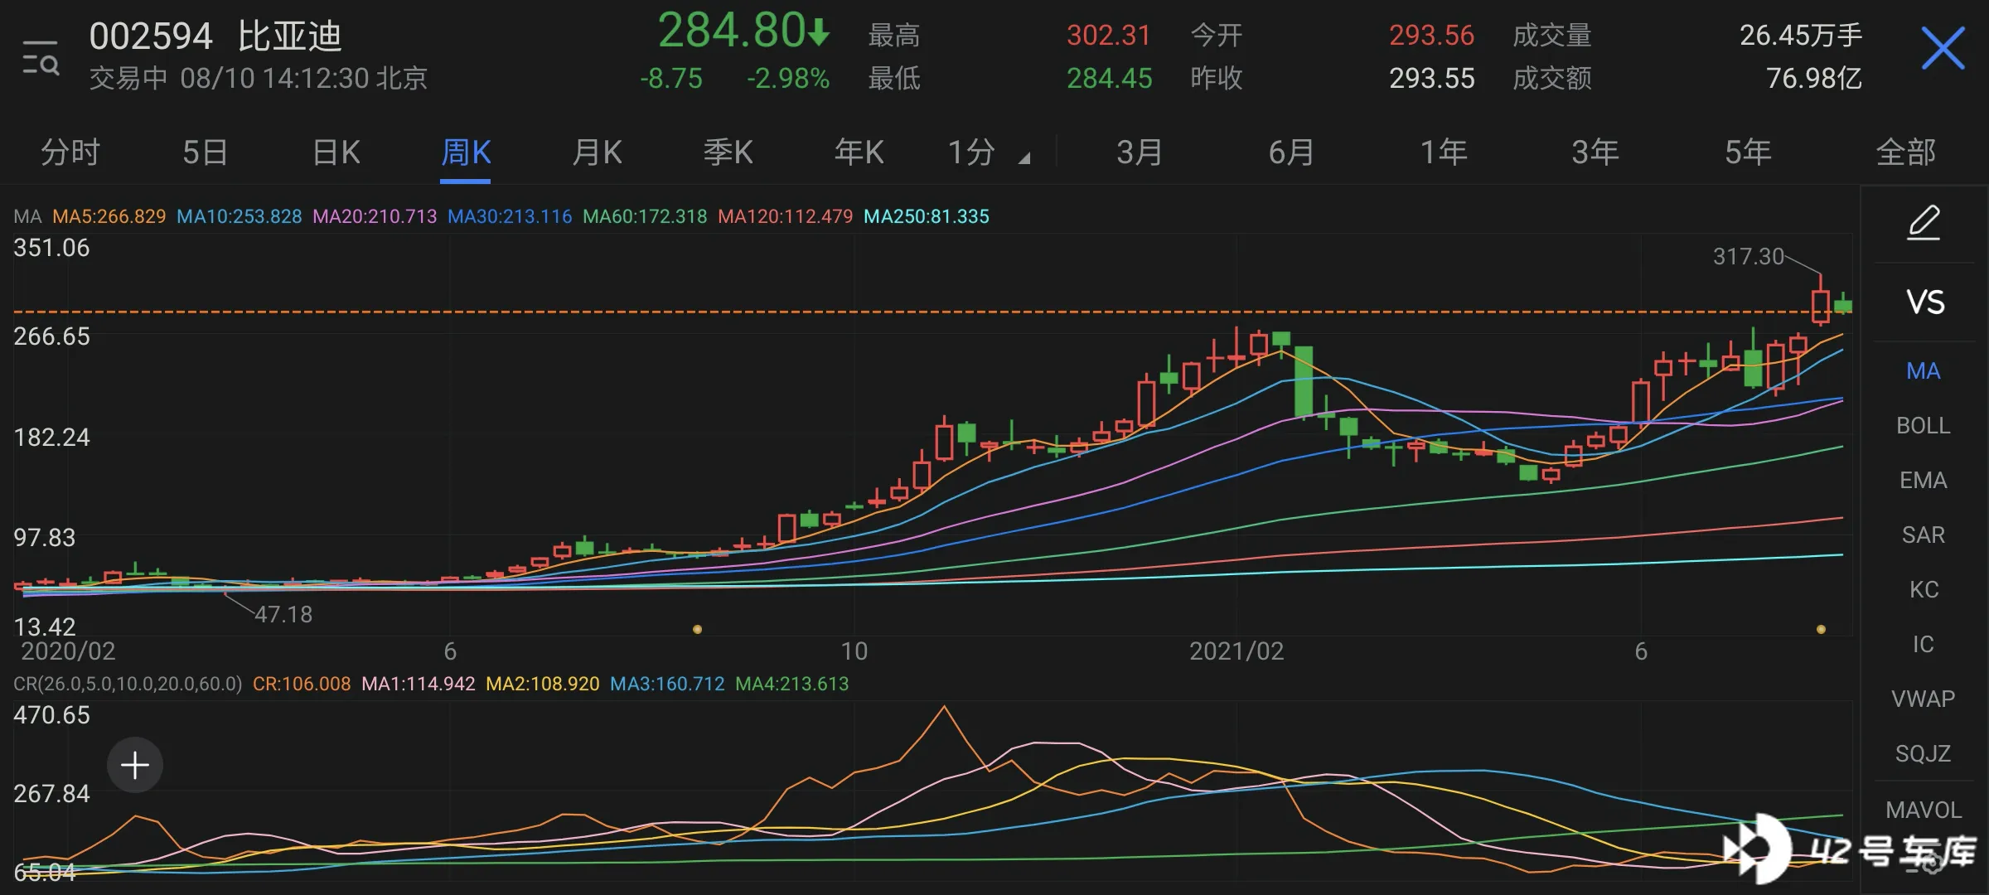
Task: Click the MA1:114.942 CR legend
Action: 419,684
